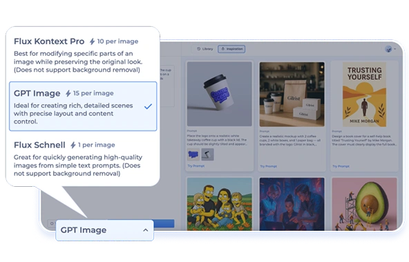Open the cartoon family image

coord(220,204)
